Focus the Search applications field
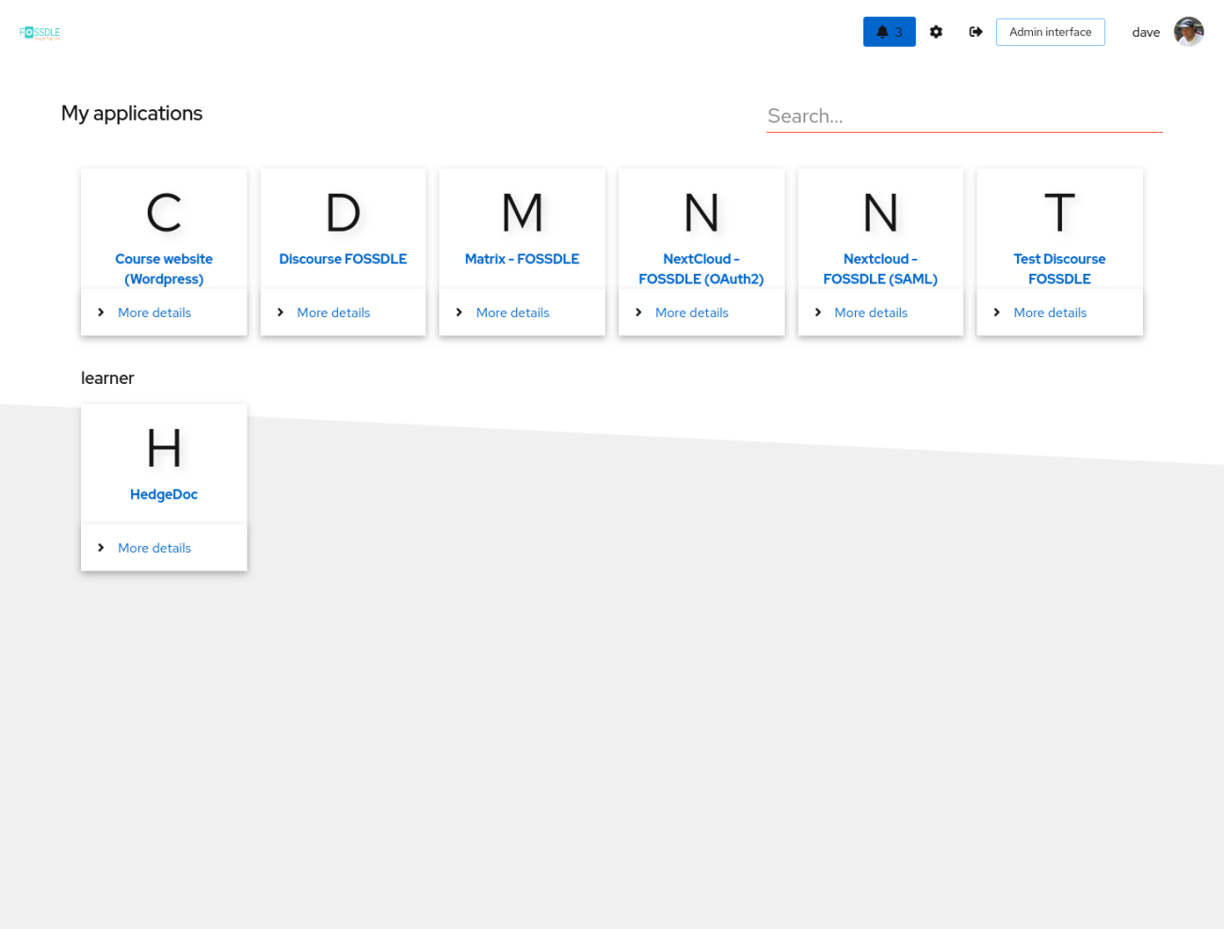Image resolution: width=1224 pixels, height=929 pixels. point(964,116)
